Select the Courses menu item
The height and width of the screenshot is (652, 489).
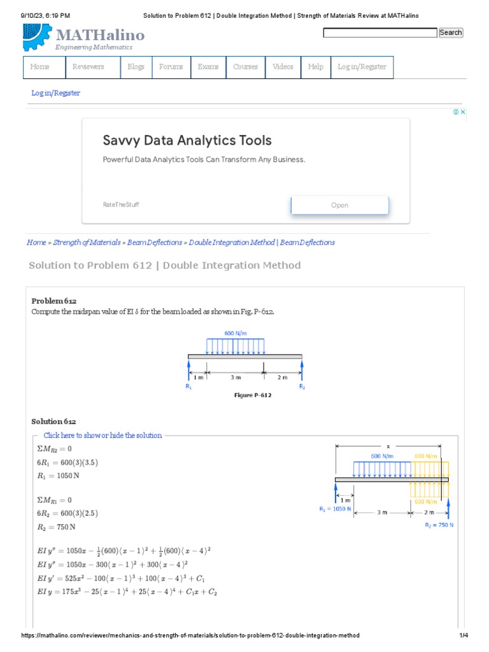point(246,67)
